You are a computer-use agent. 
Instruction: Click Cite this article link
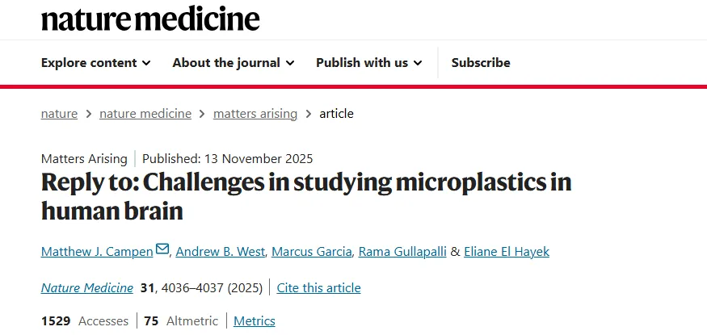click(318, 287)
